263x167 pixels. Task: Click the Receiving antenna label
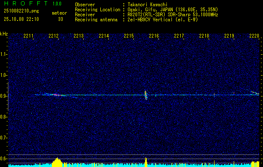click(x=96, y=20)
